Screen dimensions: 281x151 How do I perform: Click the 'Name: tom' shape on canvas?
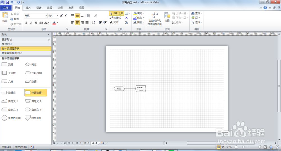point(141,89)
